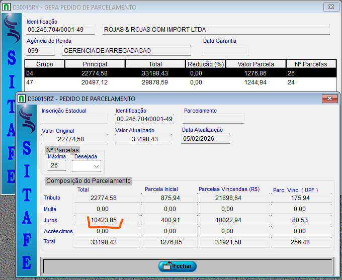This screenshot has width=342, height=280.
Task: Select the highlighted Grupo 04 row
Action: (176, 73)
